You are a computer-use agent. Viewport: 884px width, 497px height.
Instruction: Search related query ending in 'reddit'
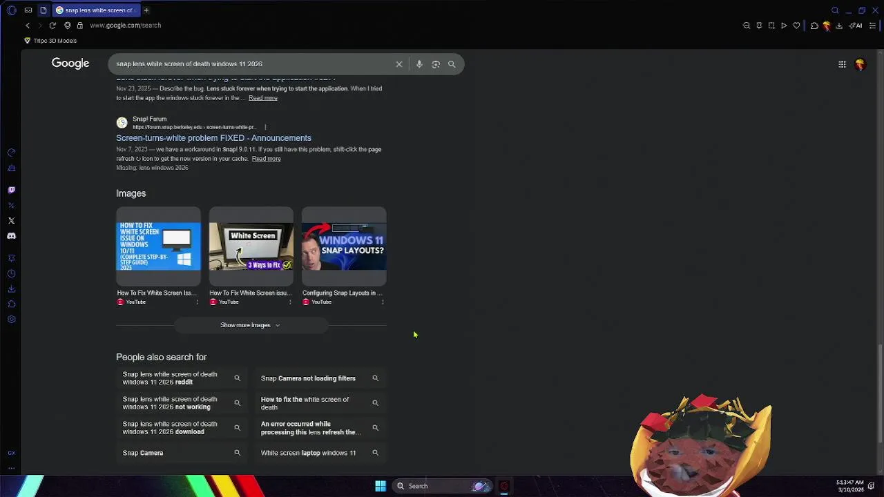pyautogui.click(x=182, y=378)
